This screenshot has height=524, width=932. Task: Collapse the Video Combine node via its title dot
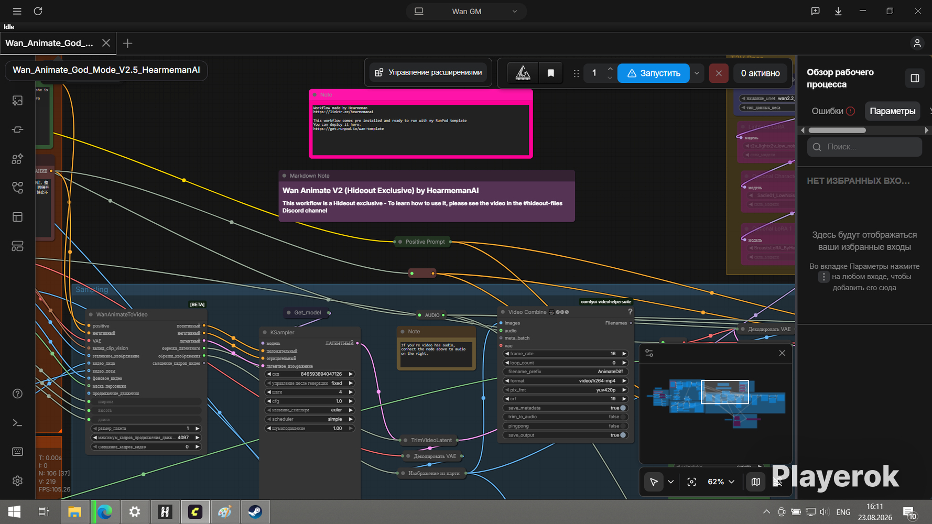(x=503, y=312)
